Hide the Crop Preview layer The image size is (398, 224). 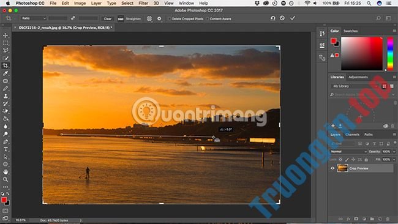click(x=332, y=168)
